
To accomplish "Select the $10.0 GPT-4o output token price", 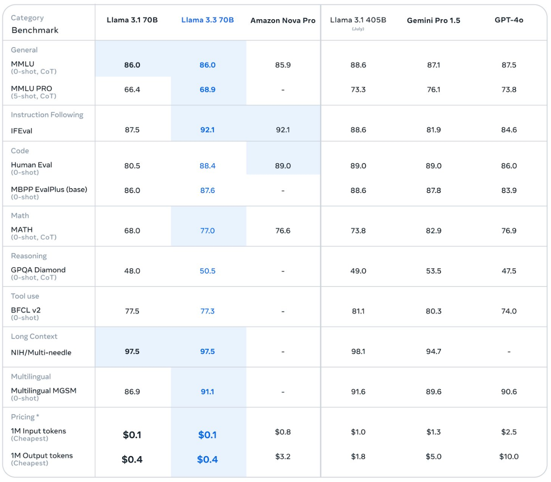I will [x=509, y=457].
